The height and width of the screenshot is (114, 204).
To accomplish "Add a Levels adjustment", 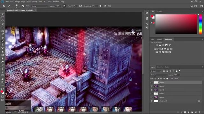I will (x=160, y=45).
